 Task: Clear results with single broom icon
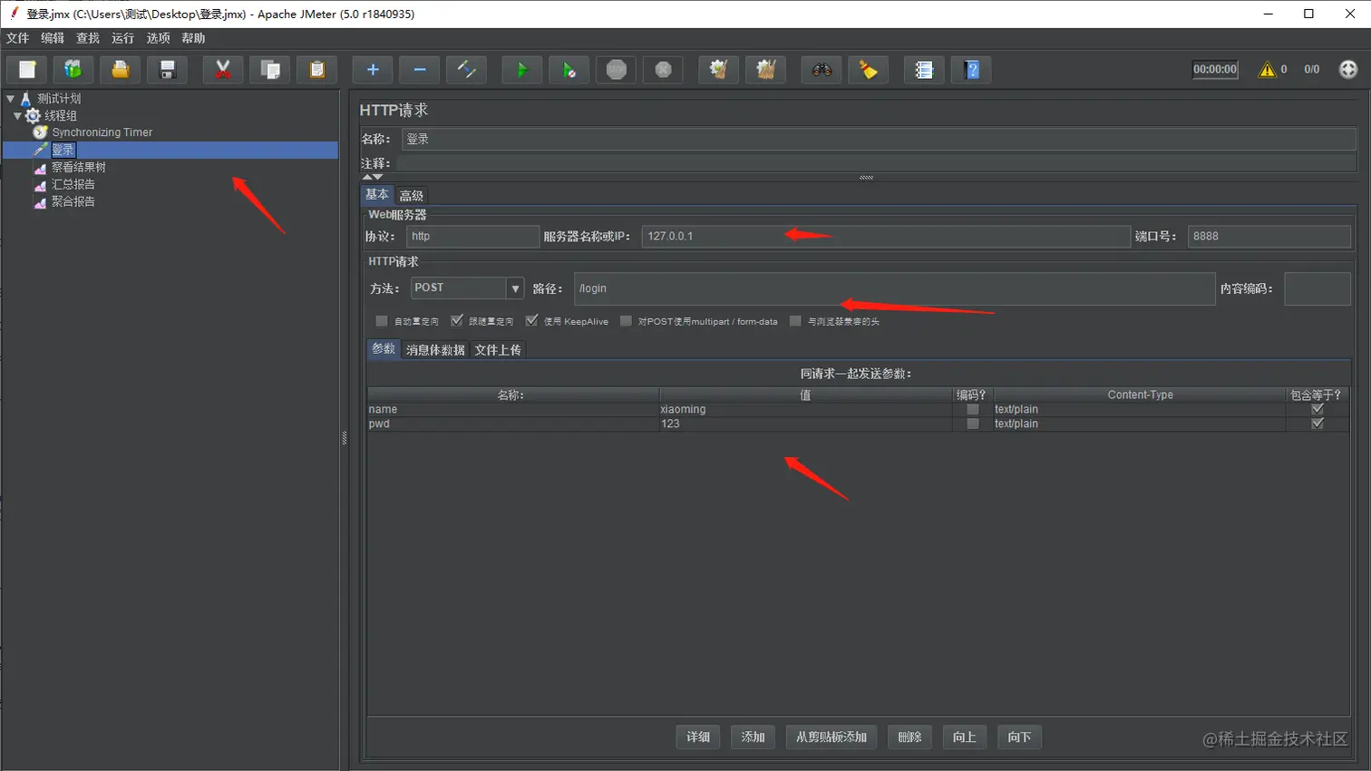719,70
